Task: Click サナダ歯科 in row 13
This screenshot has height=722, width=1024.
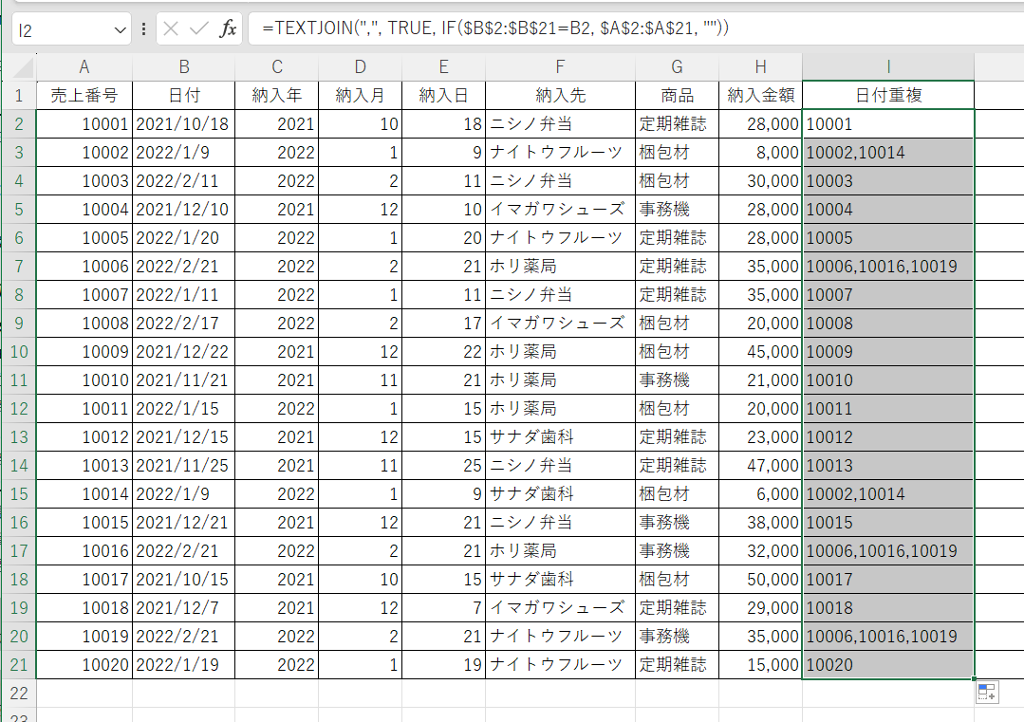Action: coord(560,437)
